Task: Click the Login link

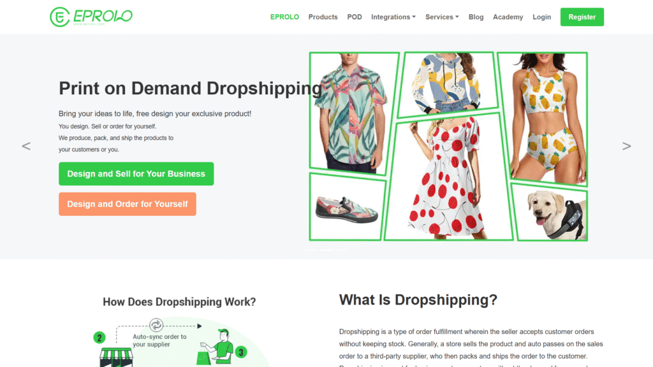Action: coord(541,17)
